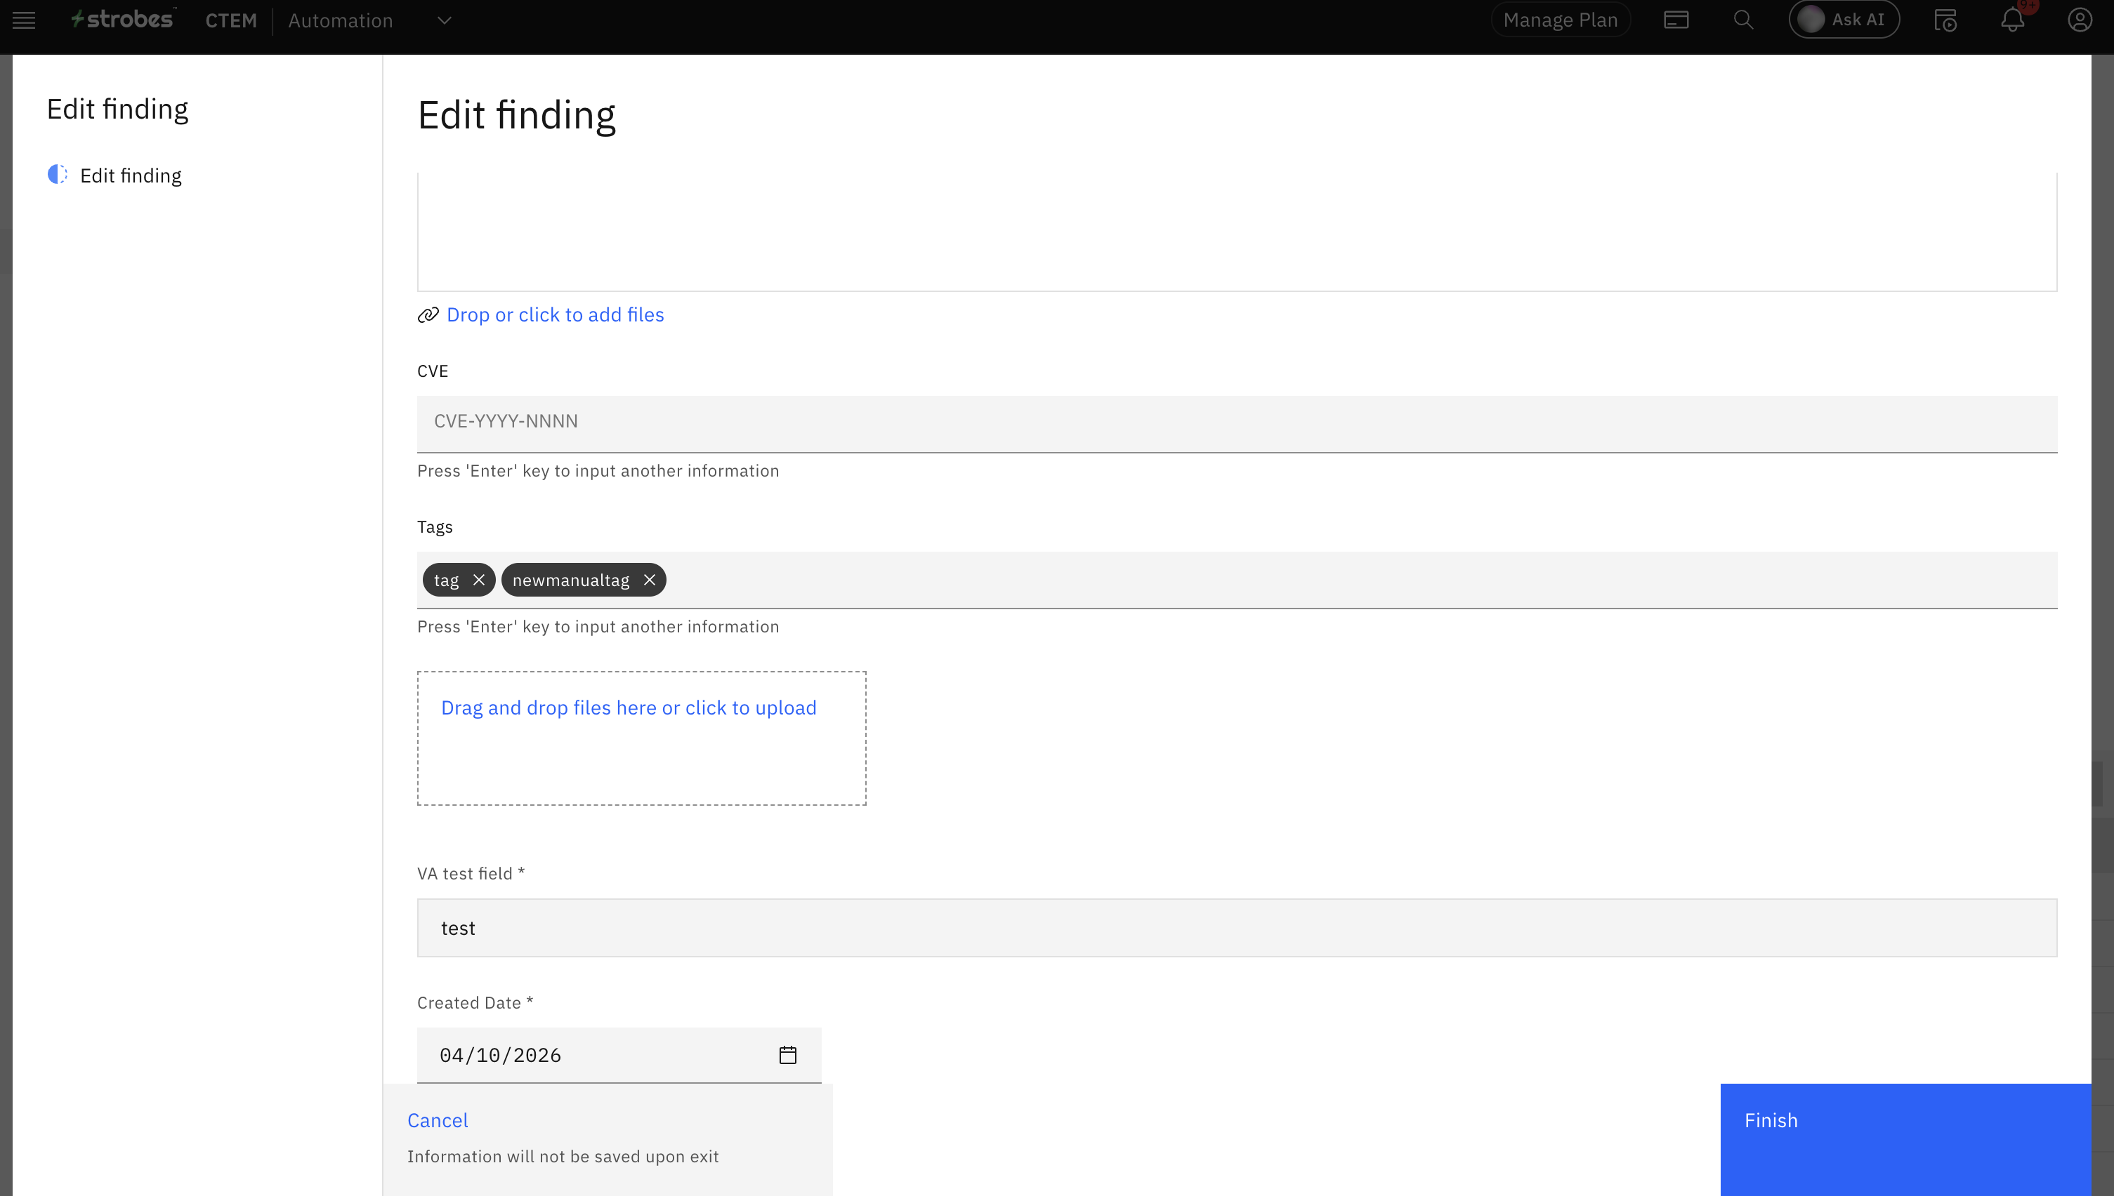Expand the Automation dropdown chevron
Image resolution: width=2114 pixels, height=1196 pixels.
click(x=444, y=20)
